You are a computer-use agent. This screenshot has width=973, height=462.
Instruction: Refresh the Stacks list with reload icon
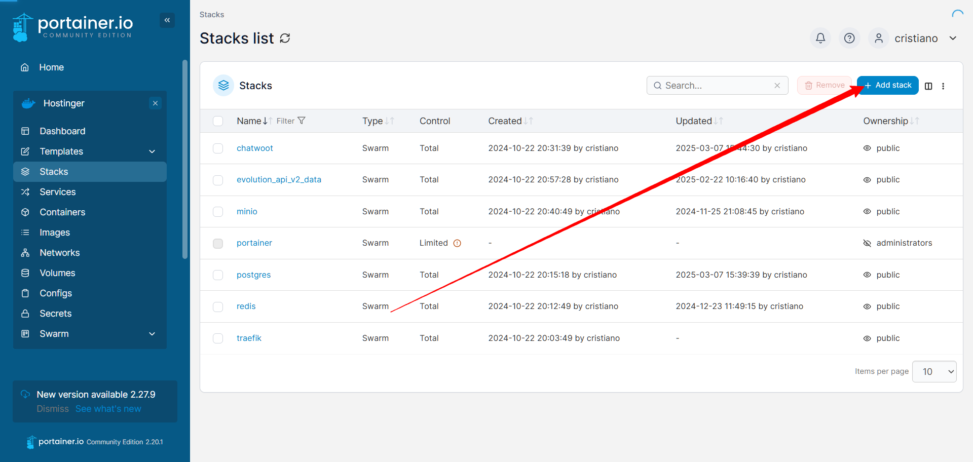[x=285, y=38]
